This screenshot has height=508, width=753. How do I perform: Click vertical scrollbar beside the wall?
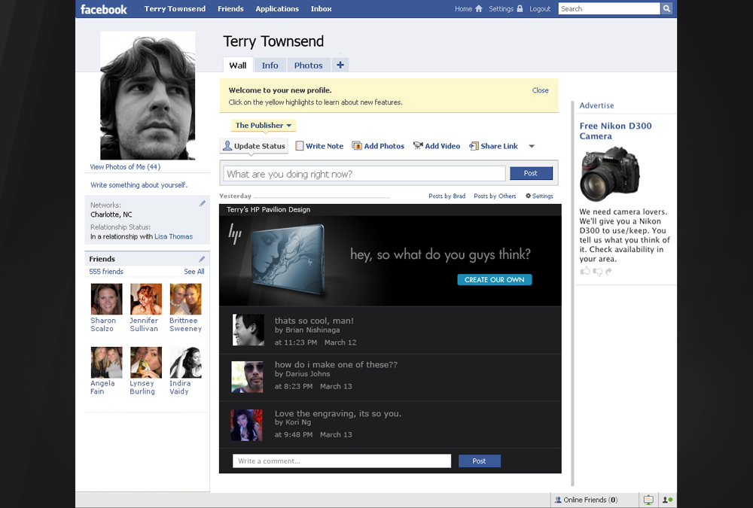point(572,293)
